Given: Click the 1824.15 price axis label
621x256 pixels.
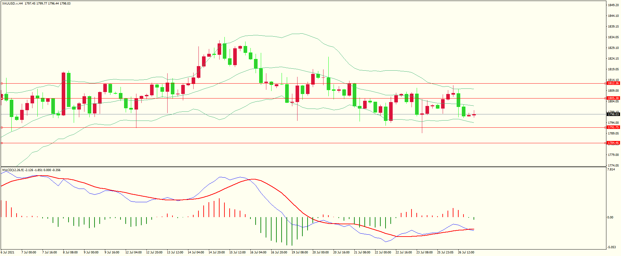Looking at the screenshot, I should [x=613, y=59].
